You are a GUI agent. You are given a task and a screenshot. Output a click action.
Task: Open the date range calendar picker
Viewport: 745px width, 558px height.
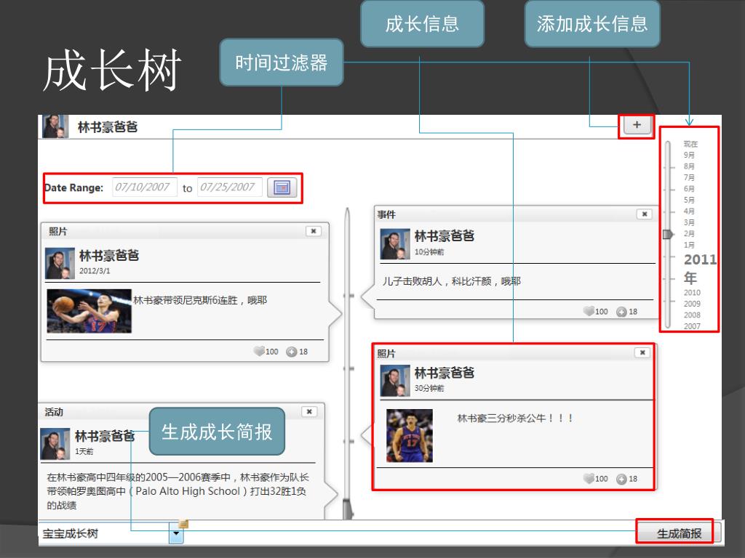[x=282, y=187]
